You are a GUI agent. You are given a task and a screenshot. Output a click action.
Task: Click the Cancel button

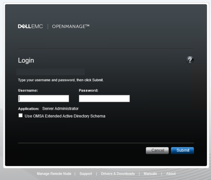[x=157, y=150]
